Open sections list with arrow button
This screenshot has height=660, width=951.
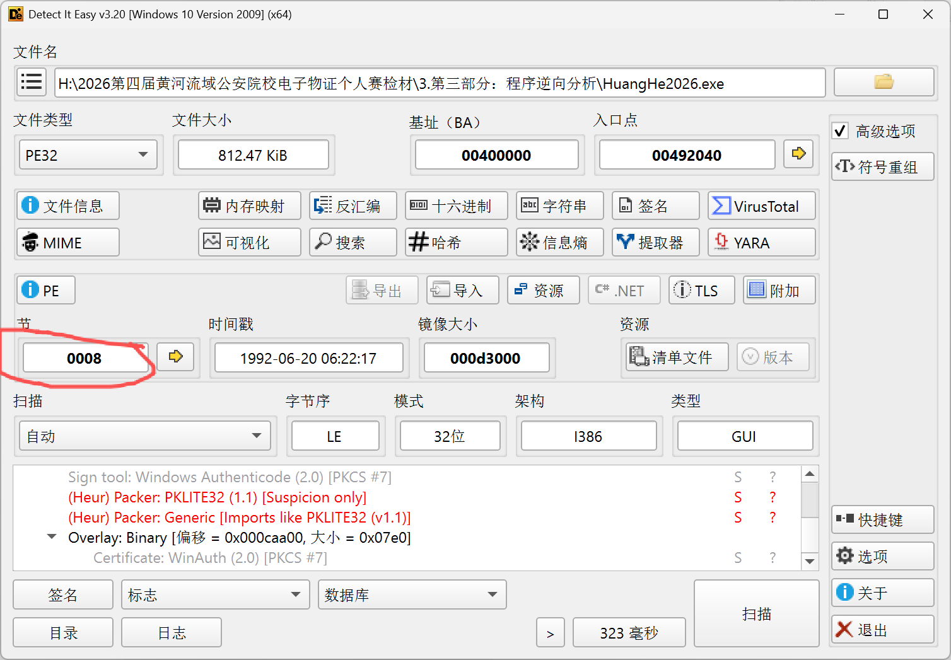point(175,357)
